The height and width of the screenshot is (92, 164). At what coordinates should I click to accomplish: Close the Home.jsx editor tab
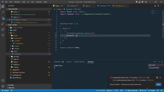(x=109, y=6)
